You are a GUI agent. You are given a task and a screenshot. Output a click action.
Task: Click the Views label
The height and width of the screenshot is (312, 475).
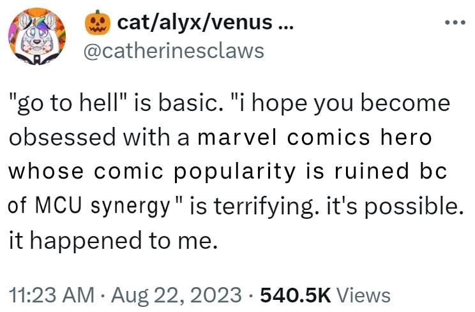coord(363,295)
